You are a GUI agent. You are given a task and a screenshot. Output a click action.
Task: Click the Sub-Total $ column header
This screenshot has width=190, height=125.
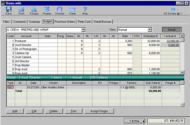tap(153, 83)
